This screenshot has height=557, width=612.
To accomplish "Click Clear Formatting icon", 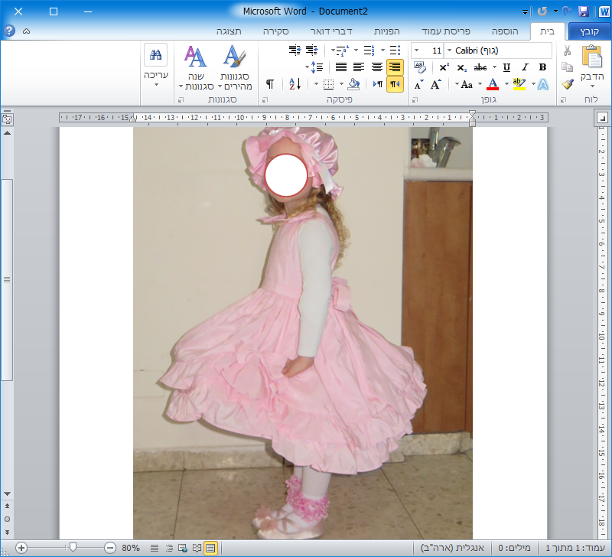I will [x=419, y=67].
